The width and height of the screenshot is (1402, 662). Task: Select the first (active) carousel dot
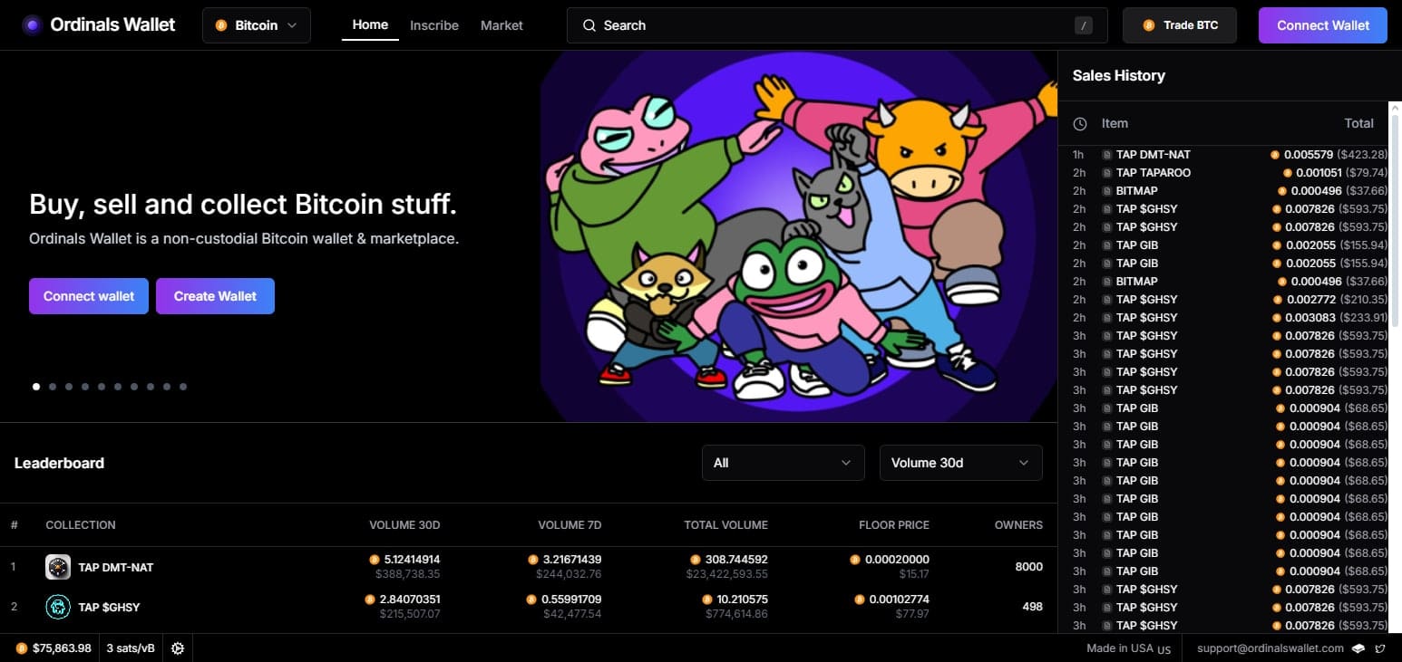(x=36, y=387)
